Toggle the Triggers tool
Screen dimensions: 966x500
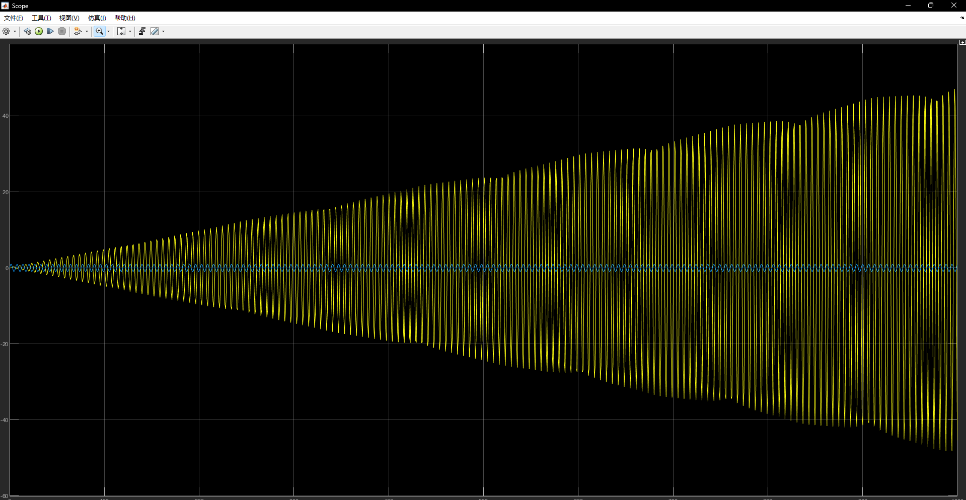(x=142, y=31)
